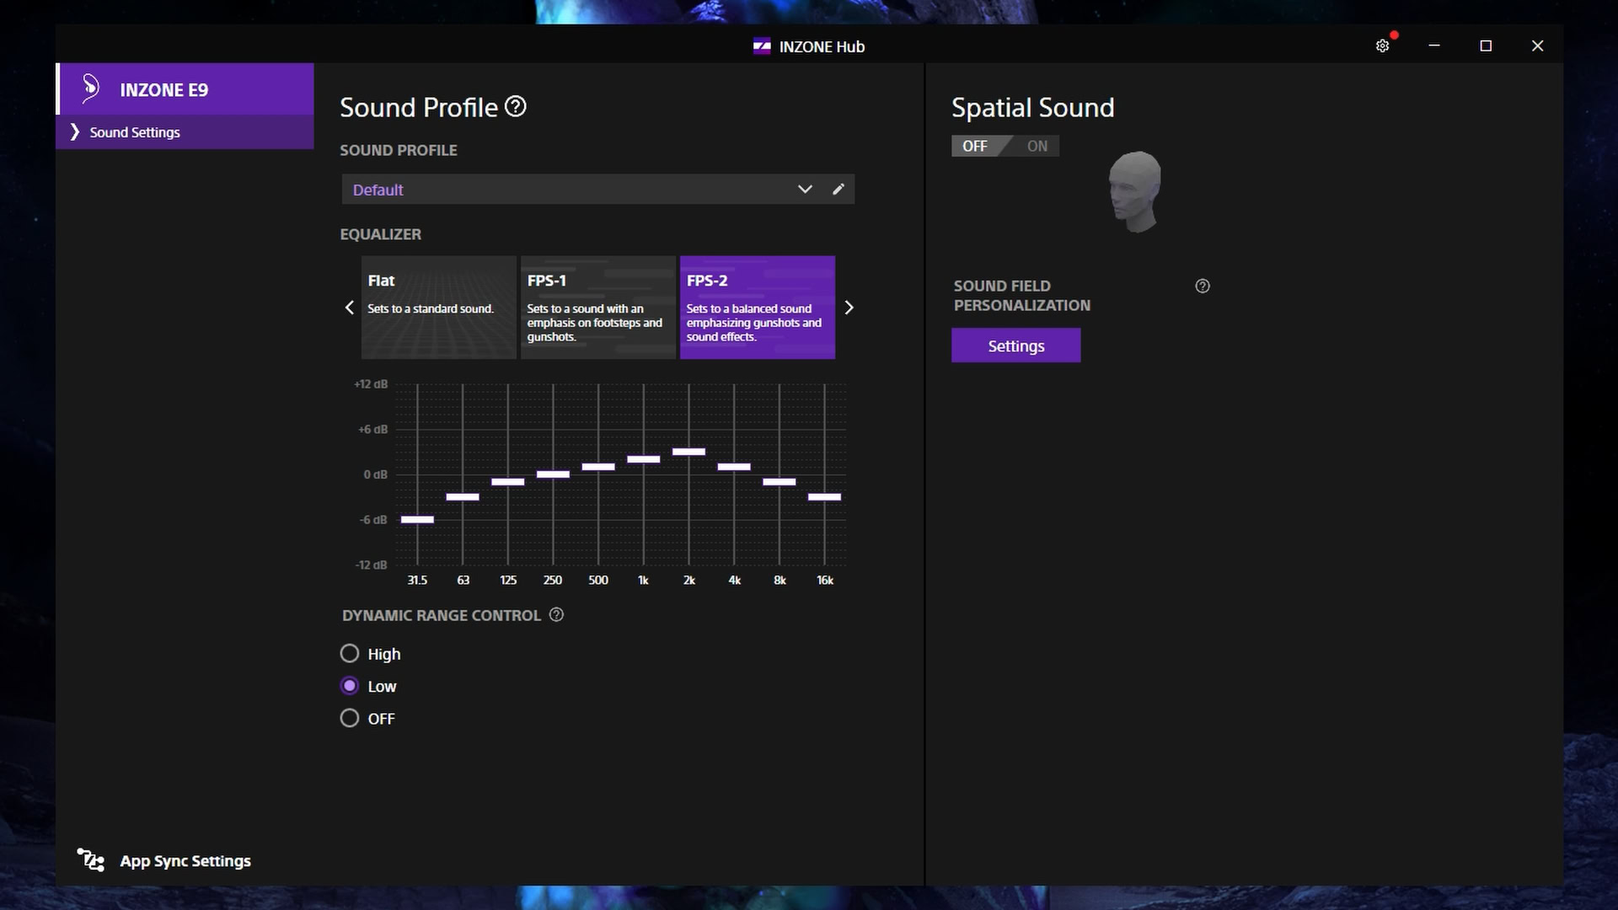Choose the Flat equalizer preset
The width and height of the screenshot is (1618, 910).
coord(438,308)
